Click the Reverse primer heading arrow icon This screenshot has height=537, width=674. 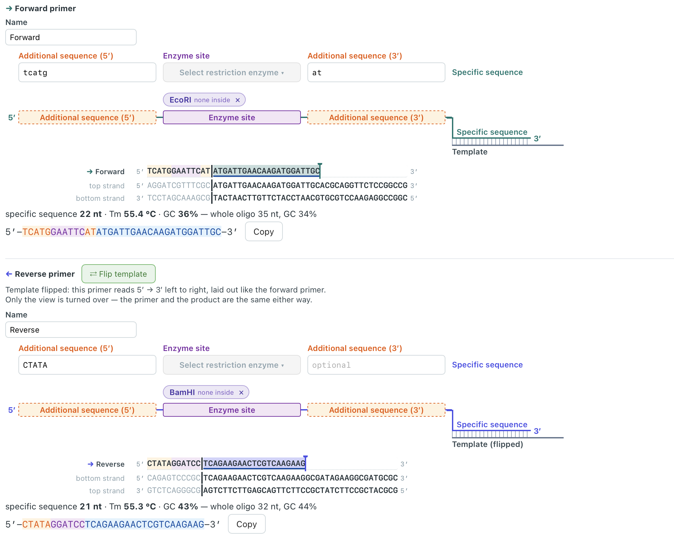9,274
